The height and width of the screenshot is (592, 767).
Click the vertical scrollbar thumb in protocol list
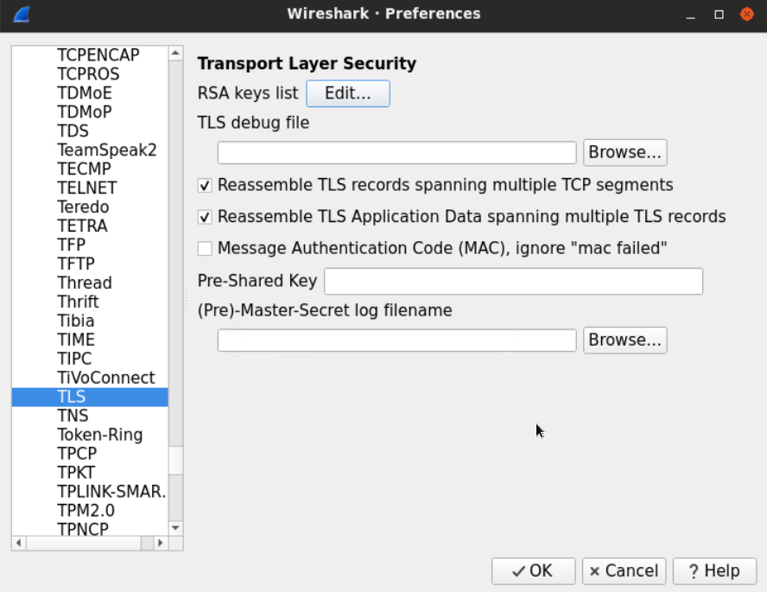(176, 461)
